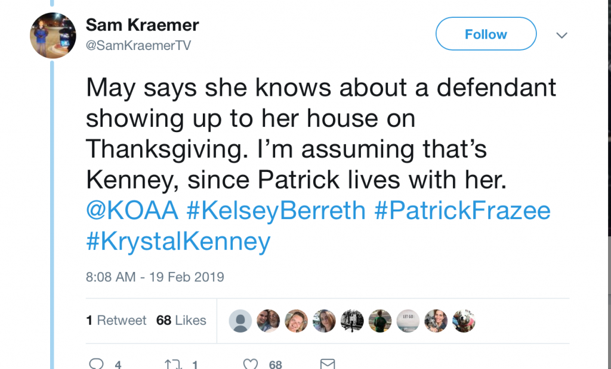Click the black-and-white photo liker avatar
Screen dimensions: 611x369
[x=352, y=321]
